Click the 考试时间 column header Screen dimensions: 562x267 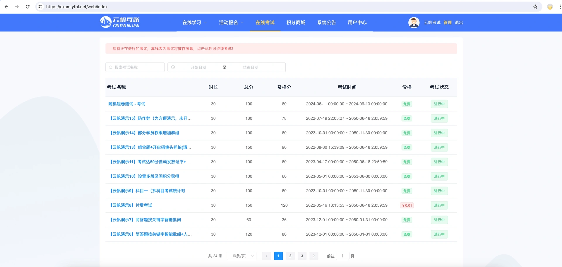click(347, 87)
